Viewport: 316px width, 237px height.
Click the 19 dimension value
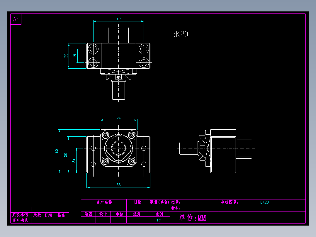[x=75, y=56]
